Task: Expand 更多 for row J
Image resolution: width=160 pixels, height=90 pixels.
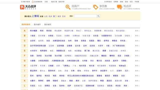Action: [137, 76]
